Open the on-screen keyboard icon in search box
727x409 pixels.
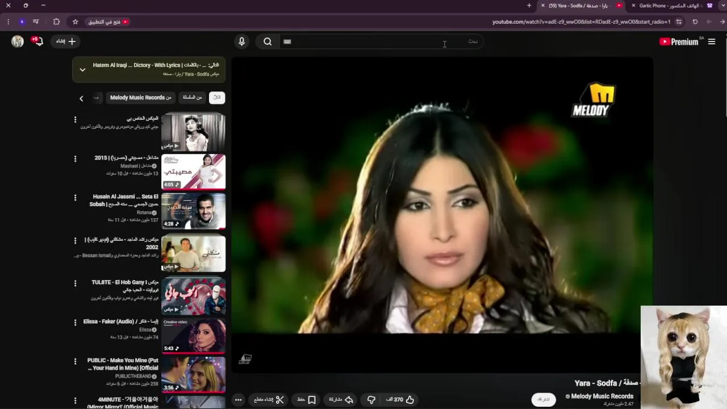point(287,41)
